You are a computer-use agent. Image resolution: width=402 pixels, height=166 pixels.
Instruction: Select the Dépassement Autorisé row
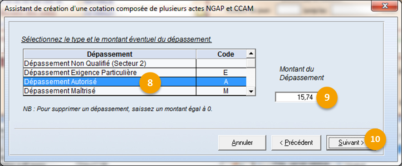[135, 82]
